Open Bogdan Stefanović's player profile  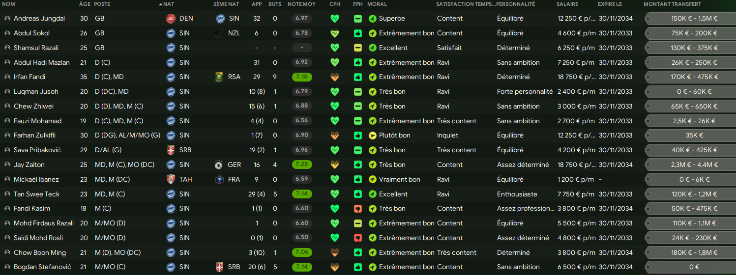pyautogui.click(x=42, y=267)
